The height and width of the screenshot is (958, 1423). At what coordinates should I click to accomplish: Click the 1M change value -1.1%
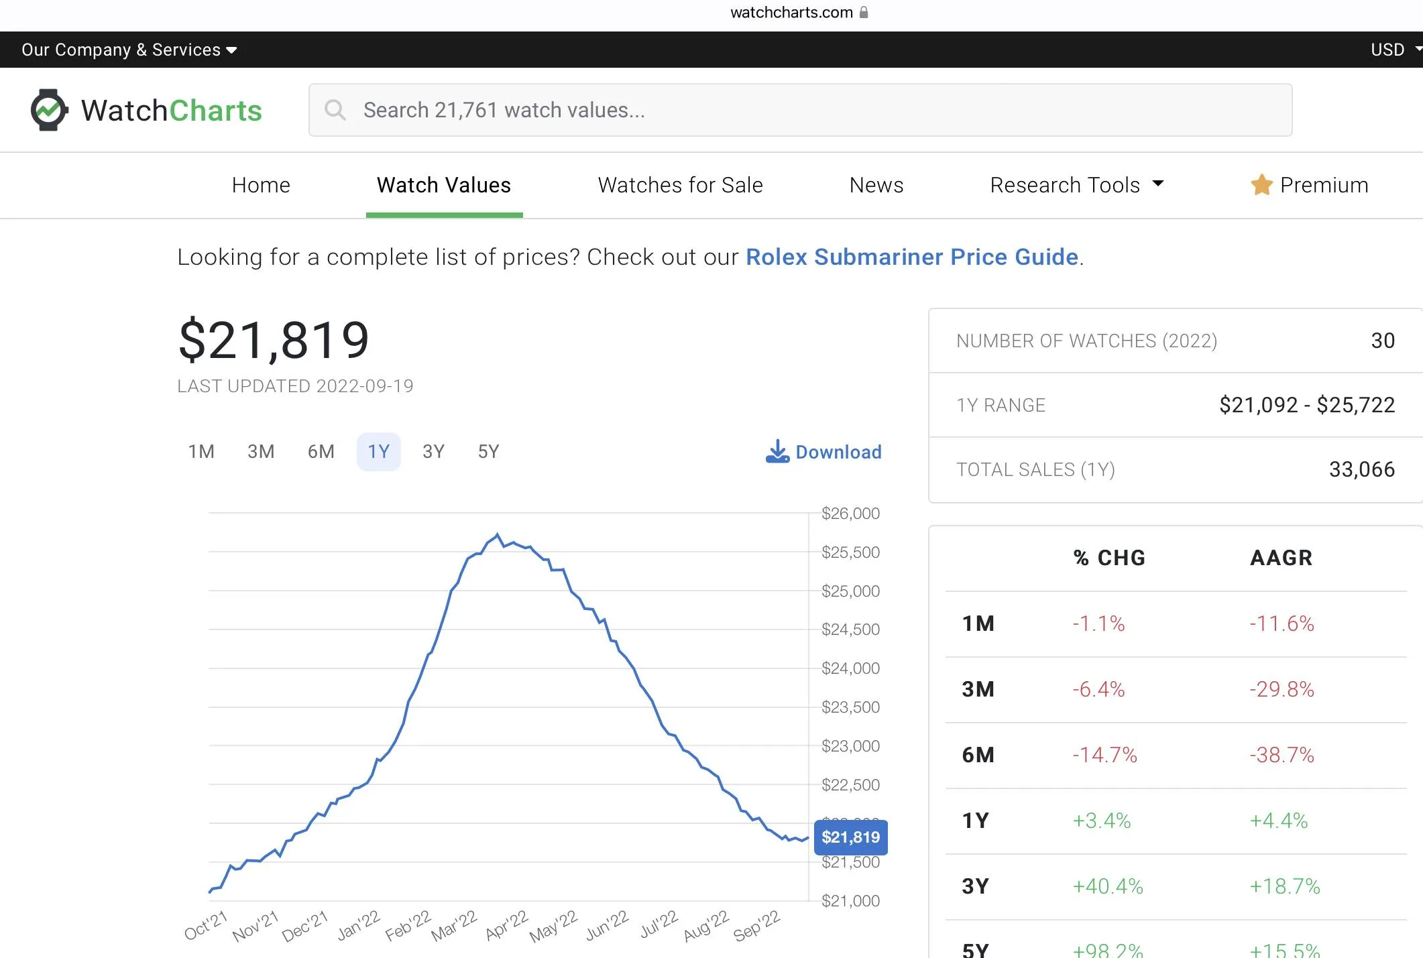[x=1098, y=624]
